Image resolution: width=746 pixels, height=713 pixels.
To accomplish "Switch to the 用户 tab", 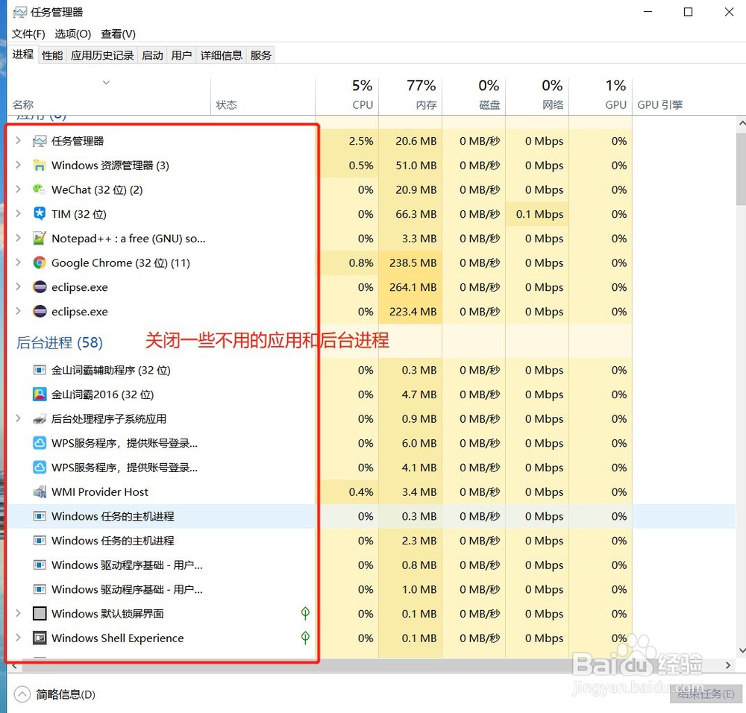I will point(182,56).
